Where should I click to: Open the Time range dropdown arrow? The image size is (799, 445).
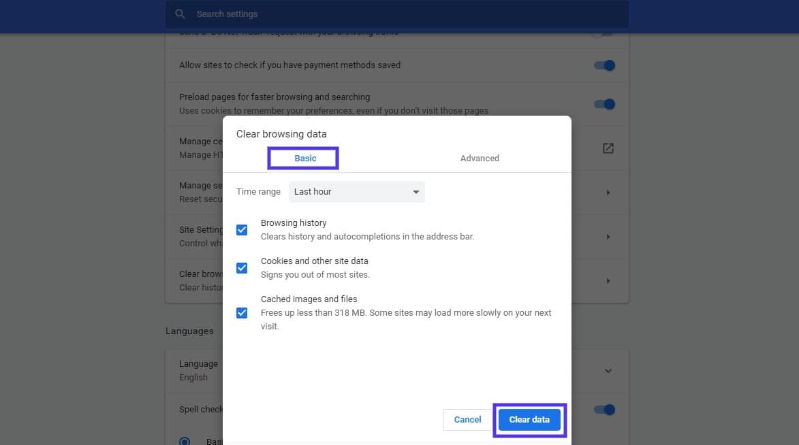(x=416, y=192)
